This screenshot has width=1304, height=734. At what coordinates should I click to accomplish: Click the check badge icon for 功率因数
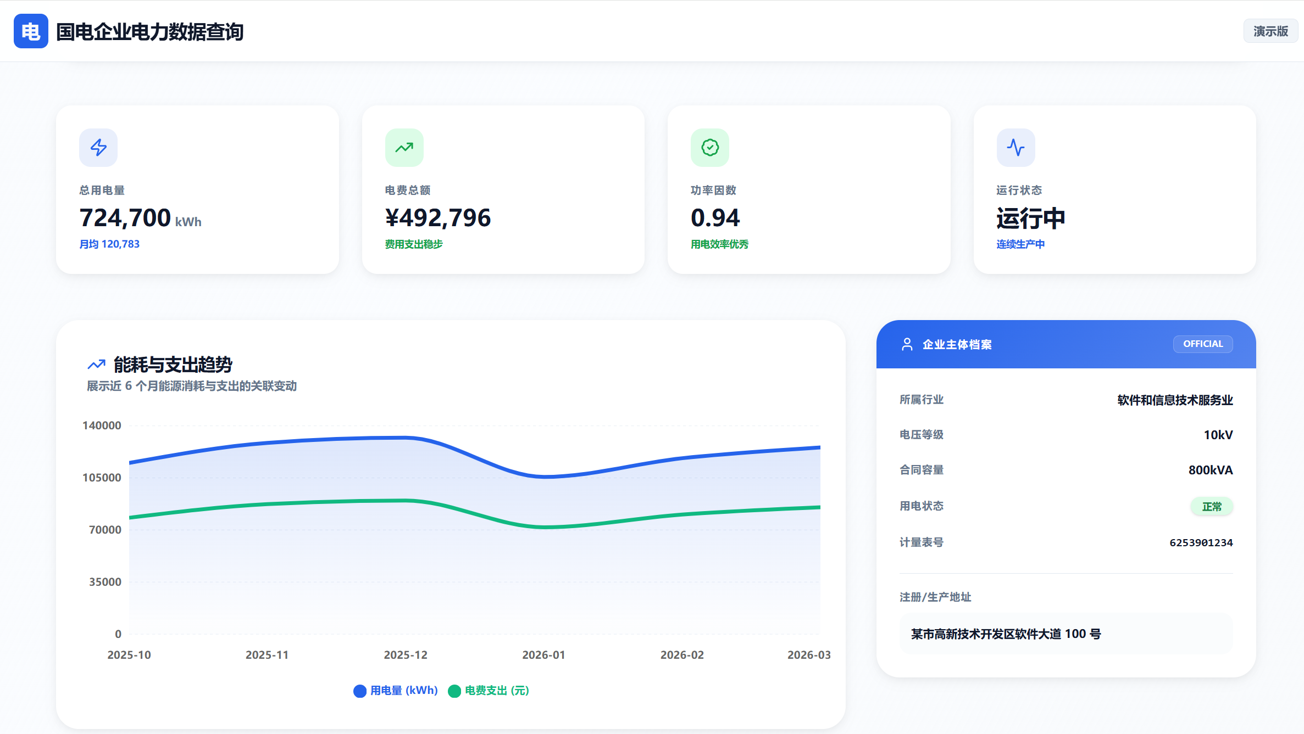coord(710,148)
